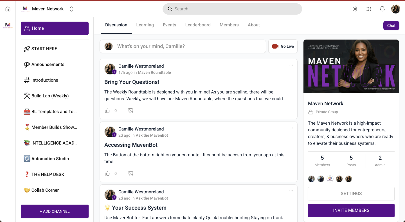The height and width of the screenshot is (222, 405).
Task: Click comments-off icon on Bring Your Questions post
Action: pyautogui.click(x=131, y=111)
